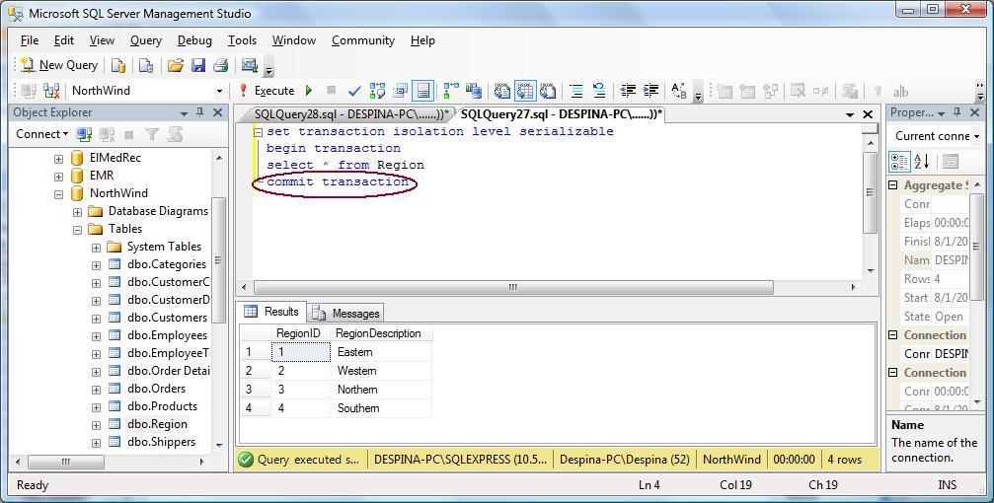Switch output to Results to Grid
994x503 pixels.
(525, 91)
